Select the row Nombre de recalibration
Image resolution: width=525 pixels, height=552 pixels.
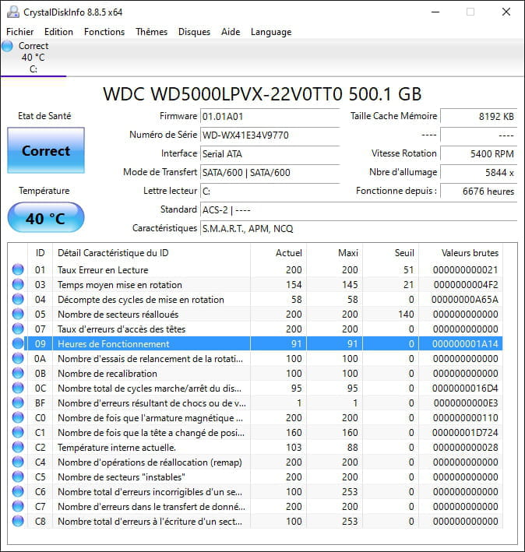pyautogui.click(x=255, y=373)
